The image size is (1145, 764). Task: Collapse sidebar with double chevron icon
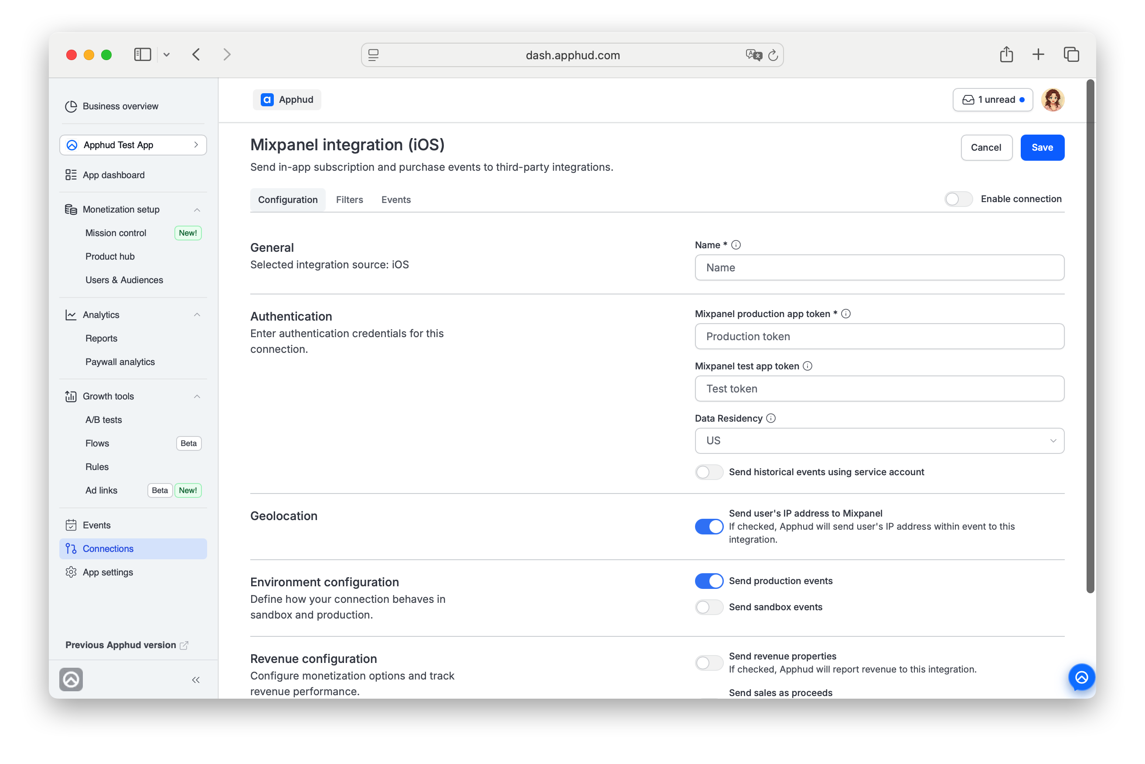(x=195, y=679)
